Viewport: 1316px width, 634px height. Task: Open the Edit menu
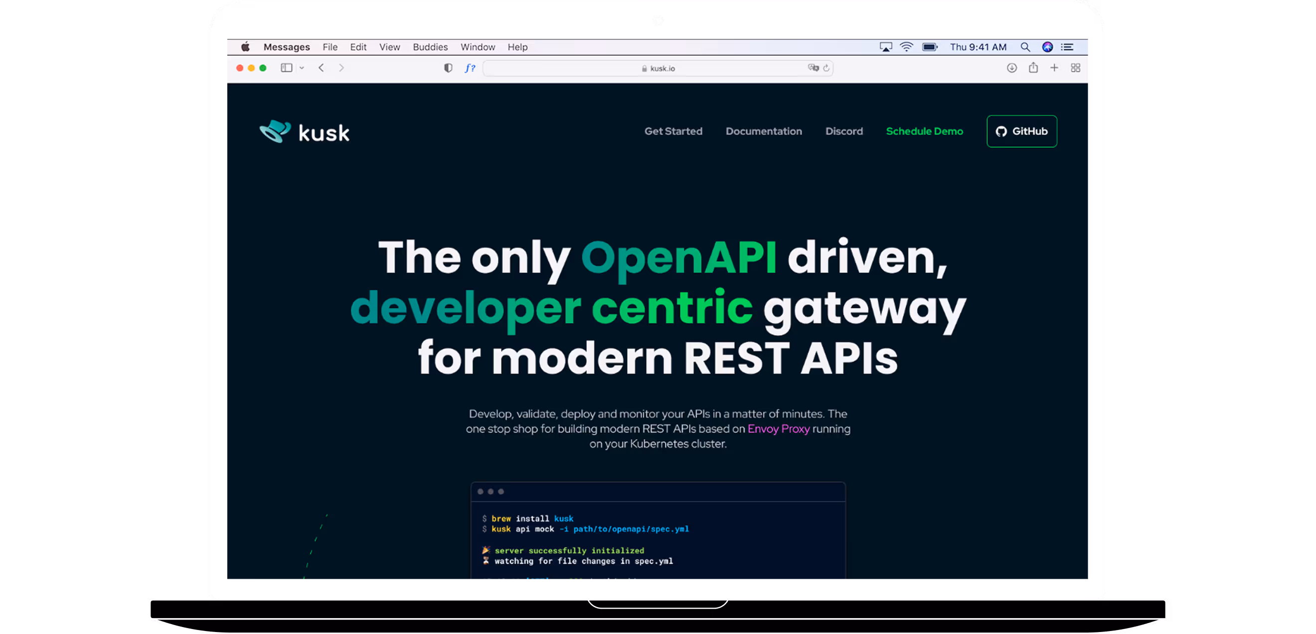click(x=358, y=47)
